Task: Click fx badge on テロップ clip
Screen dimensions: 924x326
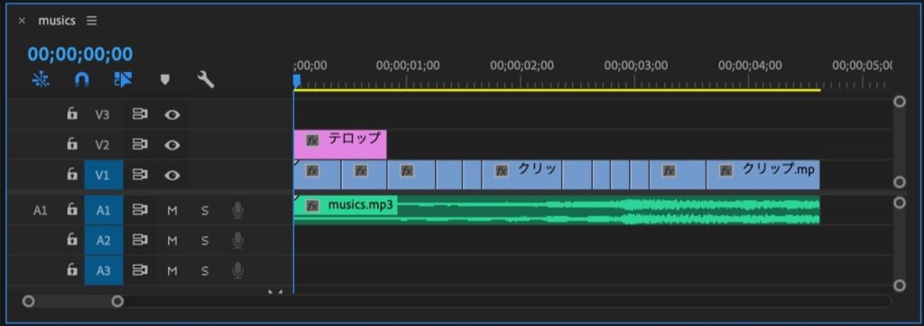Action: 312,140
